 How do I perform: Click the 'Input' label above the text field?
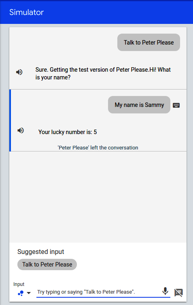19,284
